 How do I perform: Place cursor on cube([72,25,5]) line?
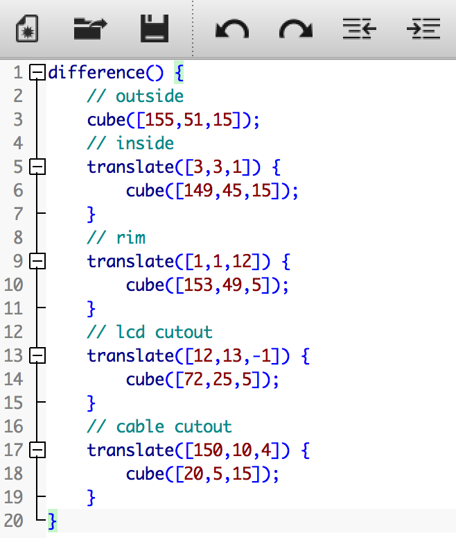(202, 380)
